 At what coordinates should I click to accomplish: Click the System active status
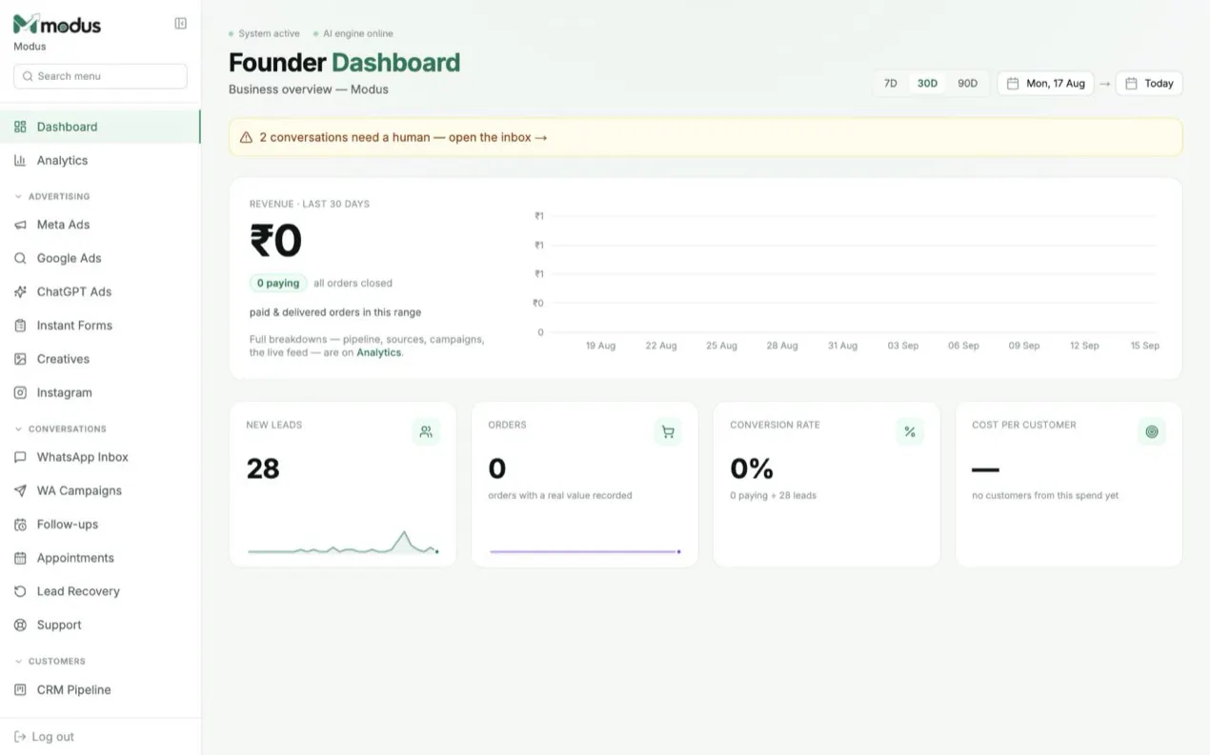pyautogui.click(x=264, y=33)
